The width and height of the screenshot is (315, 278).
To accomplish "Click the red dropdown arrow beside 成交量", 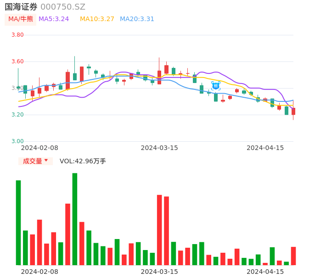I will pos(46,161).
